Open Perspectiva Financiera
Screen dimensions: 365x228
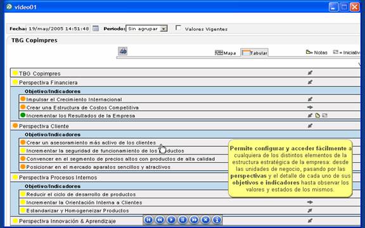pos(185,82)
